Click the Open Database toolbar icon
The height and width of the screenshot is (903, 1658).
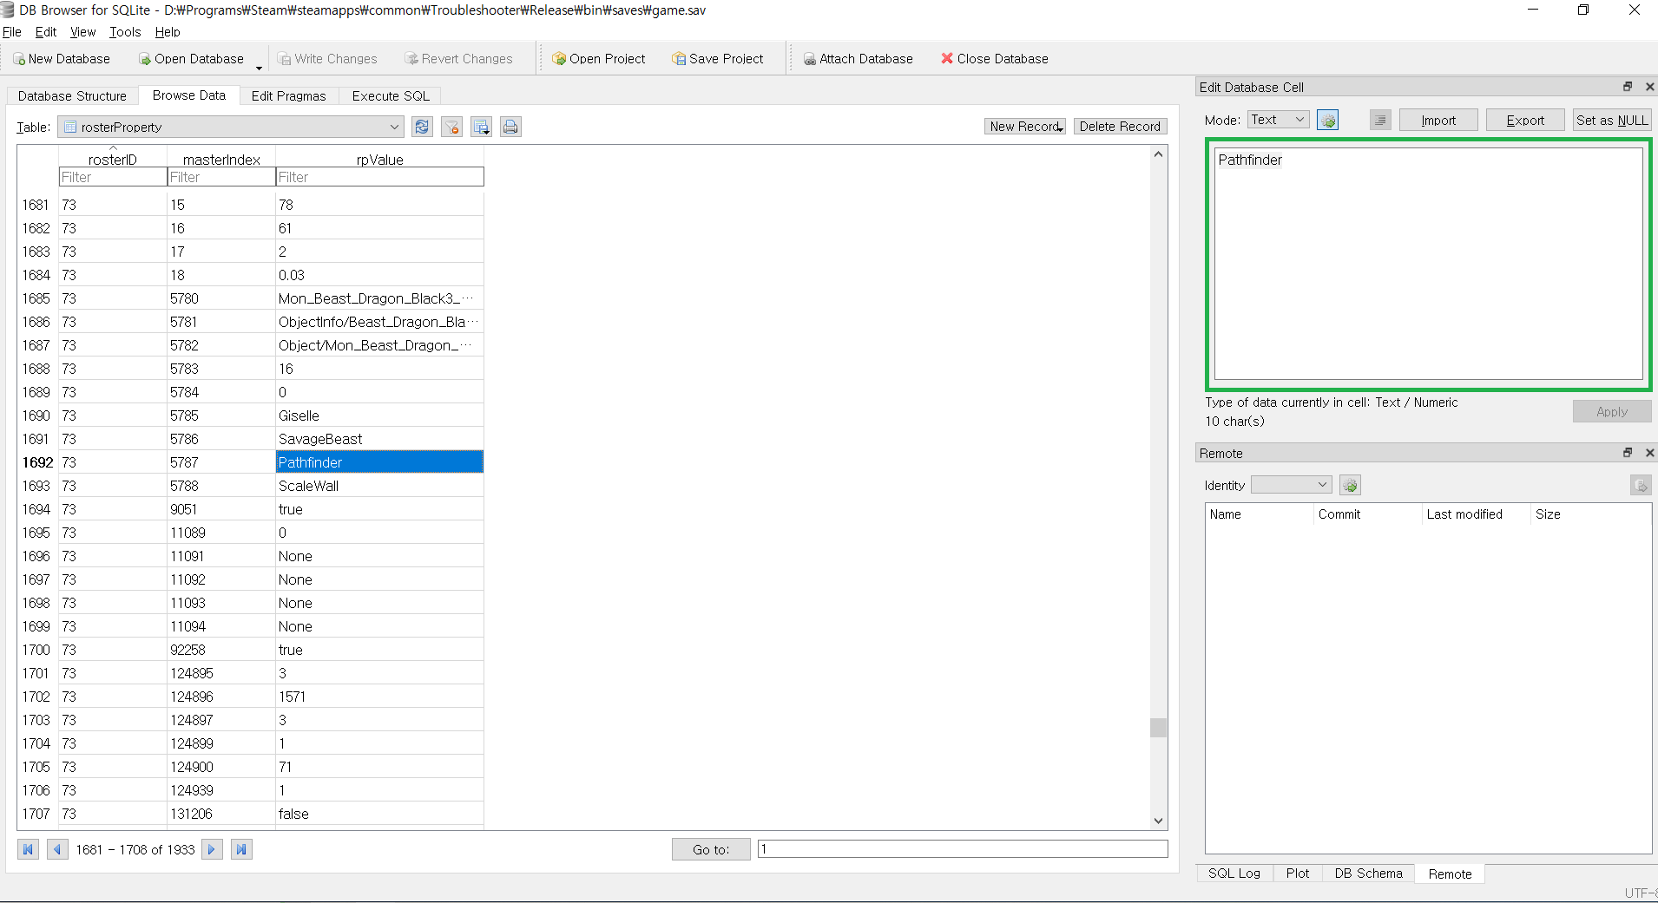[x=145, y=59]
